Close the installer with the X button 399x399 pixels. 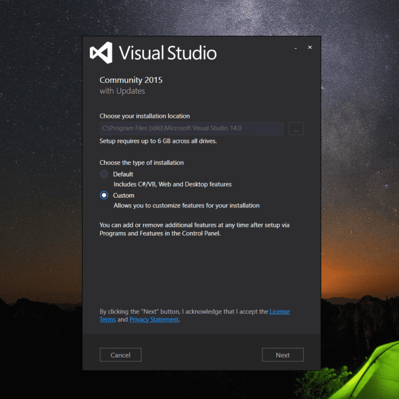coord(310,47)
